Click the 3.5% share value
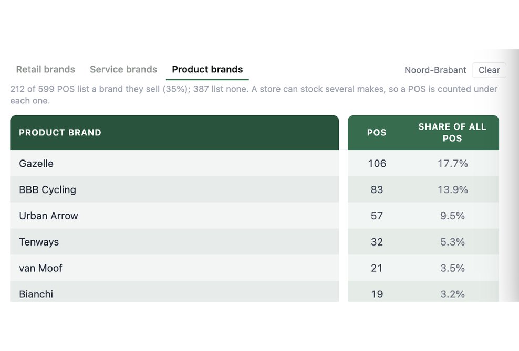 pyautogui.click(x=452, y=268)
